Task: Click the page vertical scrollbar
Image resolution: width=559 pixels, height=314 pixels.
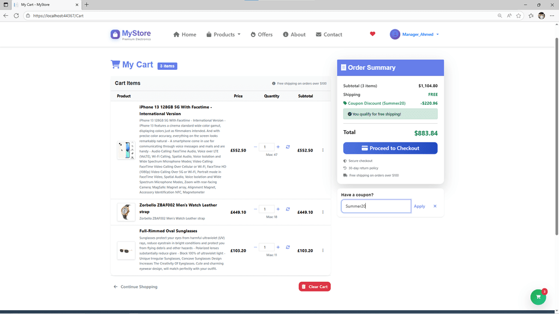Action: 556,136
